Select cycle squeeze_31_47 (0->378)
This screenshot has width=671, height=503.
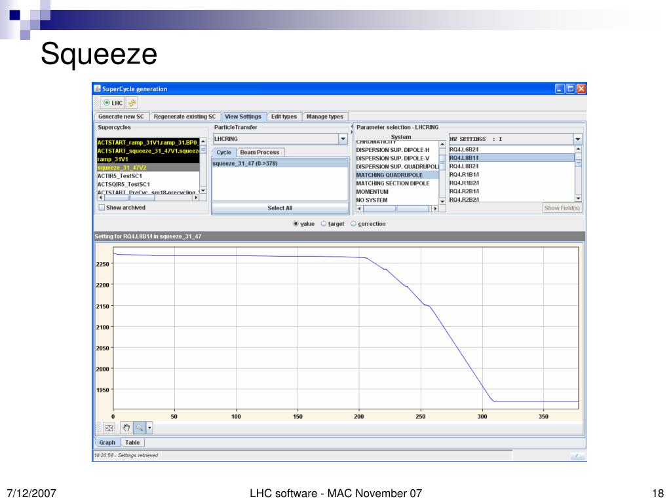tap(280, 163)
